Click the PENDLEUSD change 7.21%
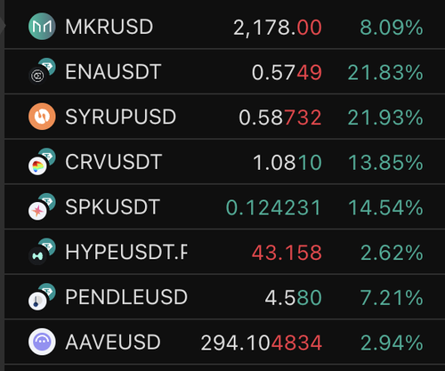The width and height of the screenshot is (445, 371). (392, 297)
